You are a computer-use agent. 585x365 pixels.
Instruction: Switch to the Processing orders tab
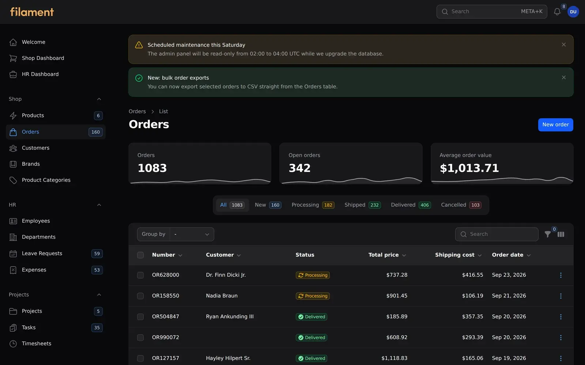313,205
